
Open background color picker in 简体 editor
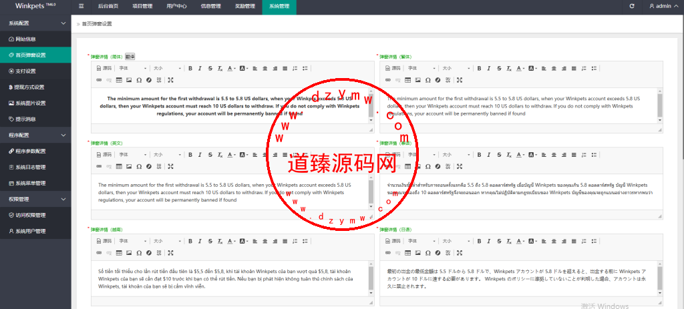[x=243, y=69]
